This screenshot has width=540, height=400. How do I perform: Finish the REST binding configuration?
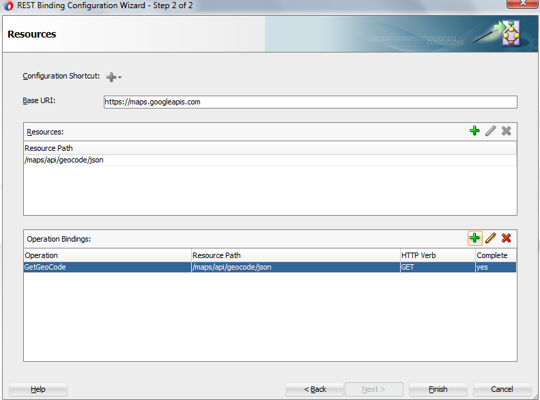click(x=438, y=389)
